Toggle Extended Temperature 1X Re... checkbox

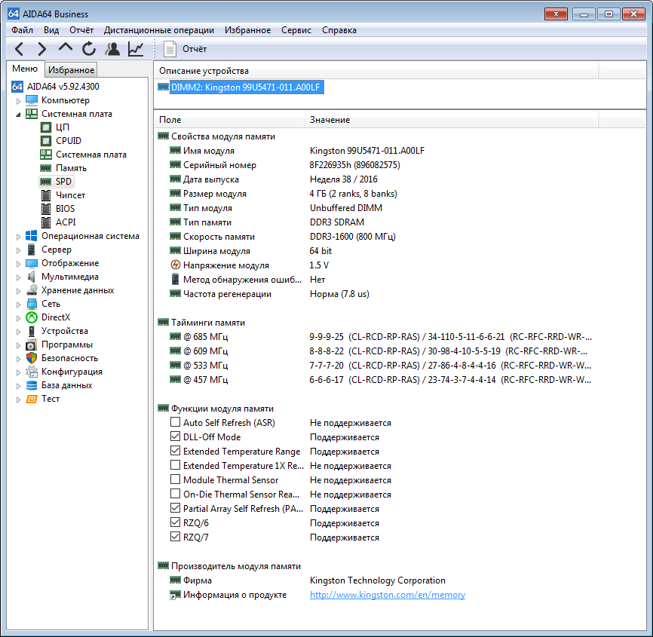176,465
